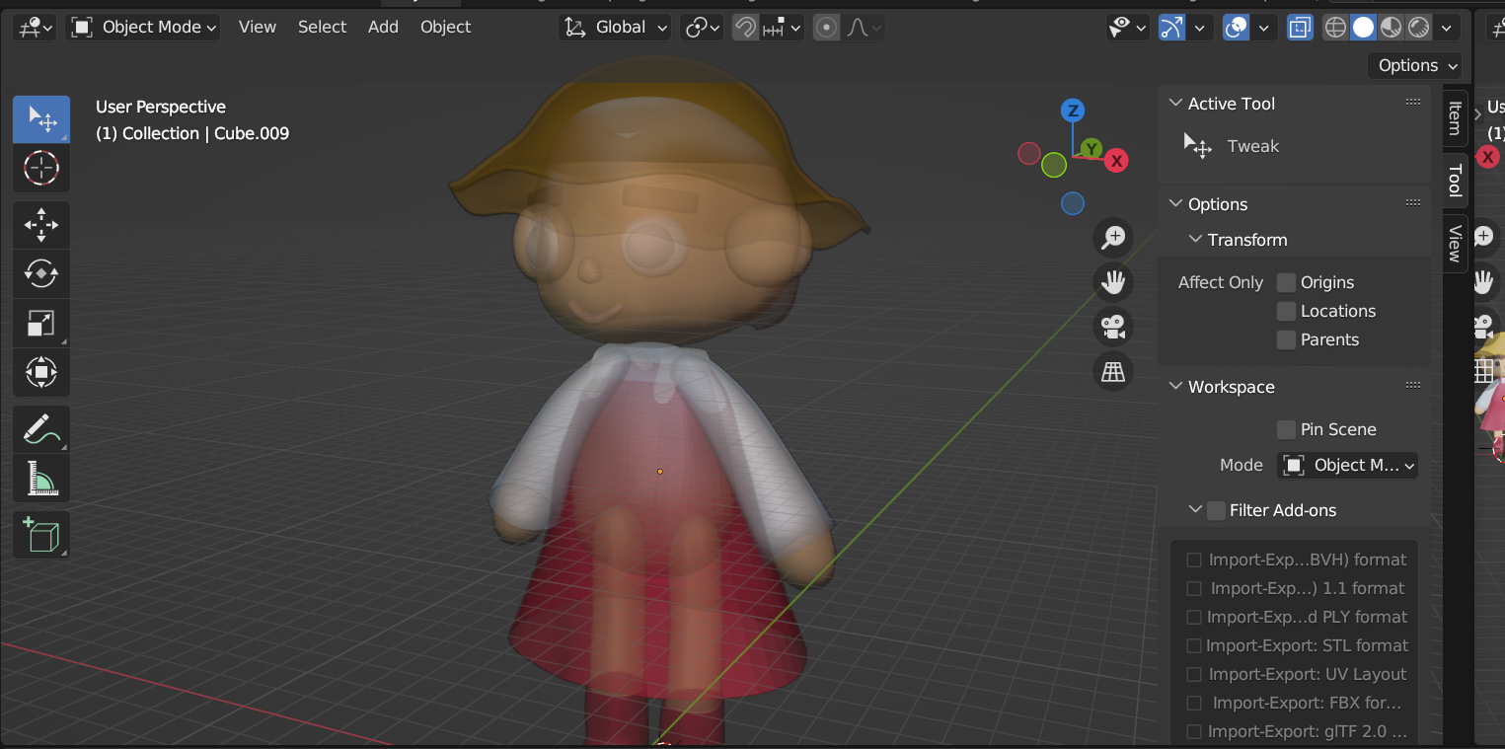Select the Tweak select tool in toolbar
Image resolution: width=1505 pixels, height=749 pixels.
[41, 119]
